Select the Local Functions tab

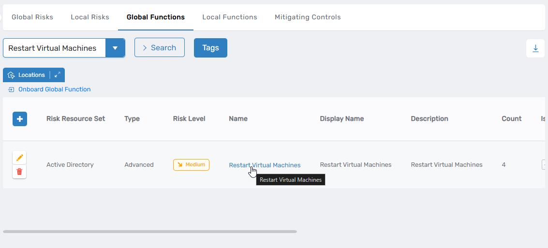point(230,17)
